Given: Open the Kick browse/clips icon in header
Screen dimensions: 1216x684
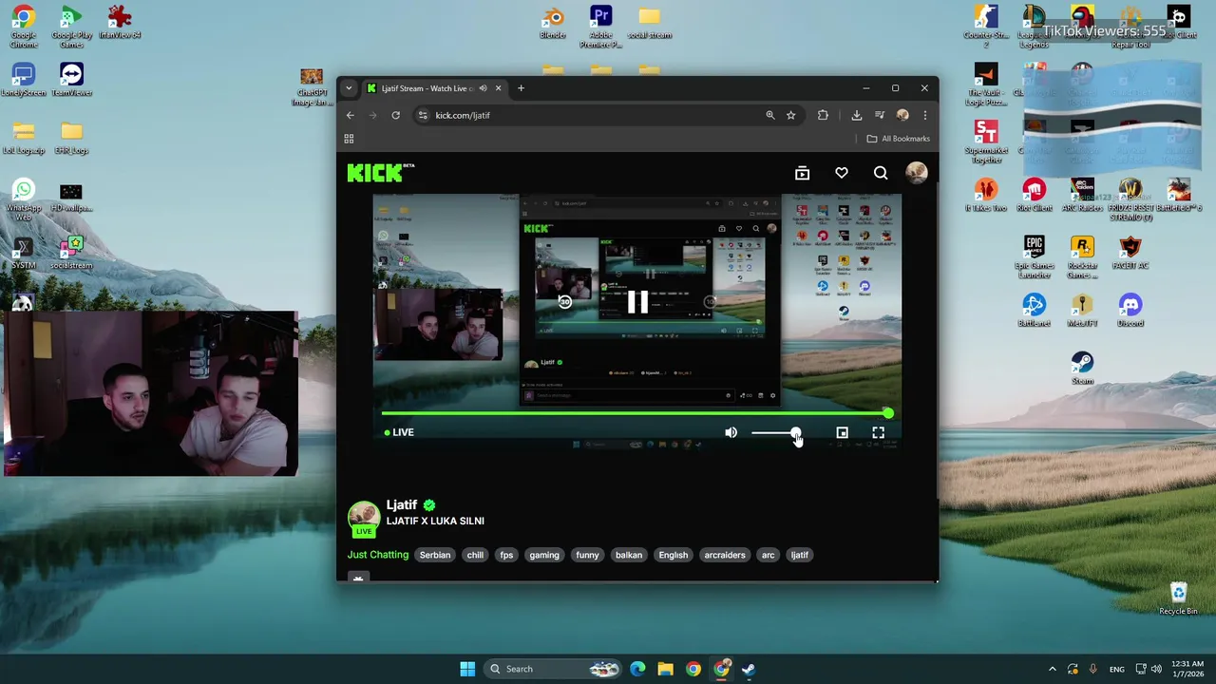Looking at the screenshot, I should pyautogui.click(x=802, y=173).
